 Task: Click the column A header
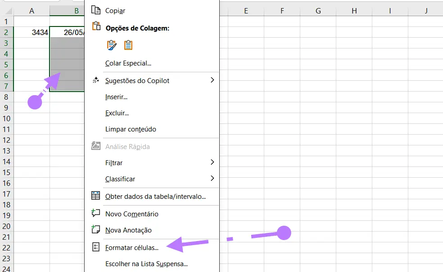pyautogui.click(x=32, y=10)
